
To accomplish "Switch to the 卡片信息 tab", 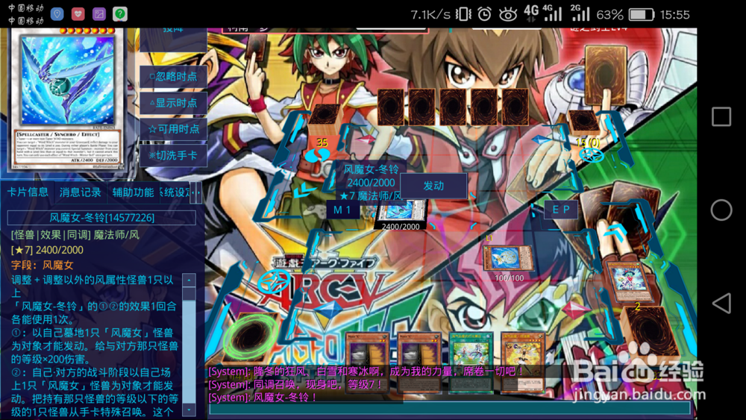I will (x=28, y=192).
